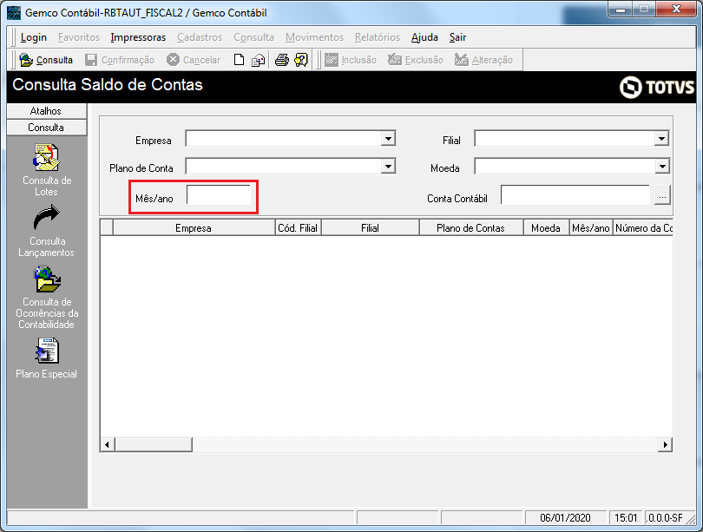This screenshot has width=703, height=532.
Task: Click the Consulta toolbar button
Action: (x=46, y=60)
